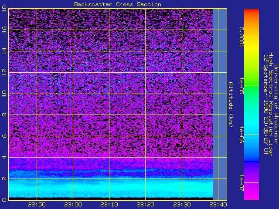Select the 23:20 time axis label
Screen dimensions: 279x209
146,205
